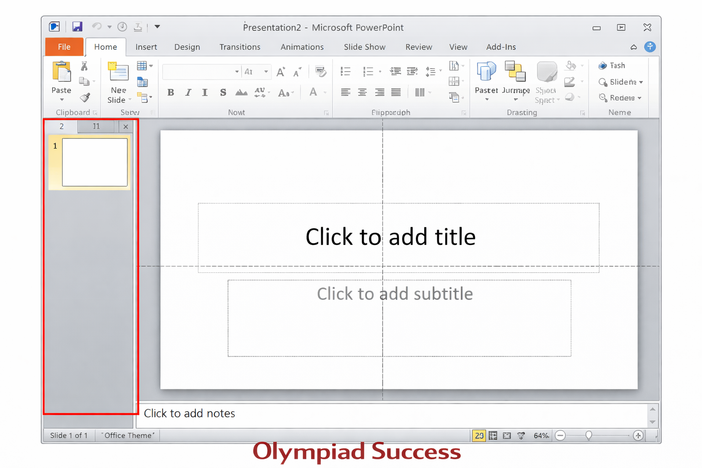Click the Cut scissors icon
Screen dimensions: 702x468
pyautogui.click(x=84, y=66)
